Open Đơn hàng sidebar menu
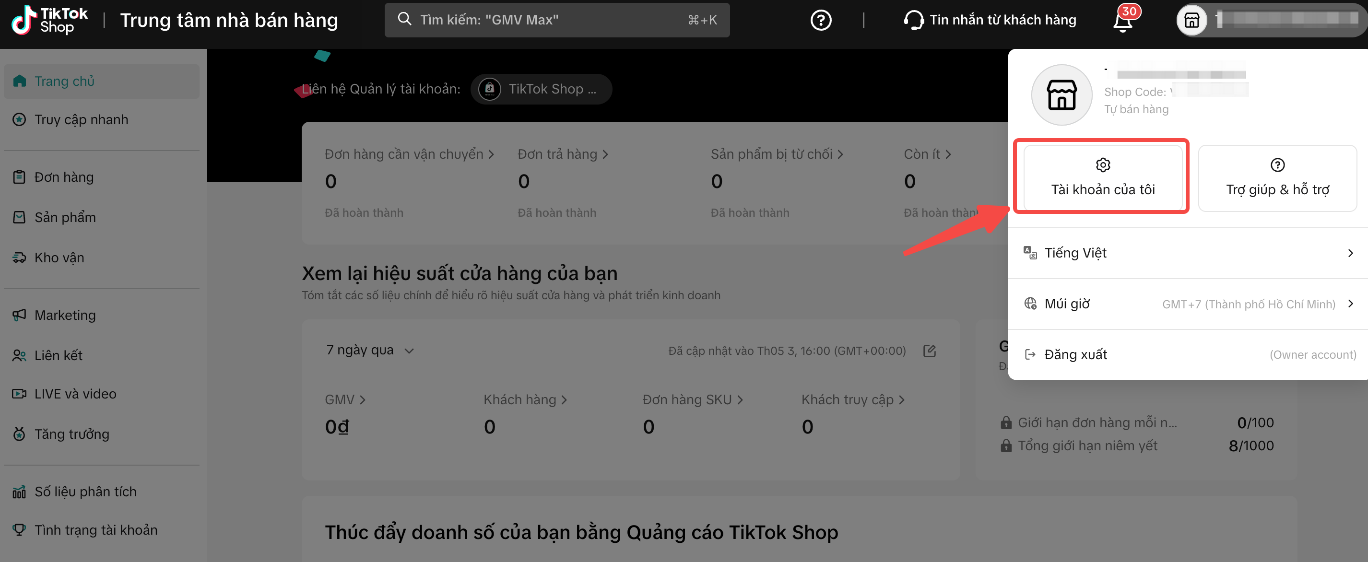This screenshot has height=562, width=1368. pyautogui.click(x=101, y=177)
